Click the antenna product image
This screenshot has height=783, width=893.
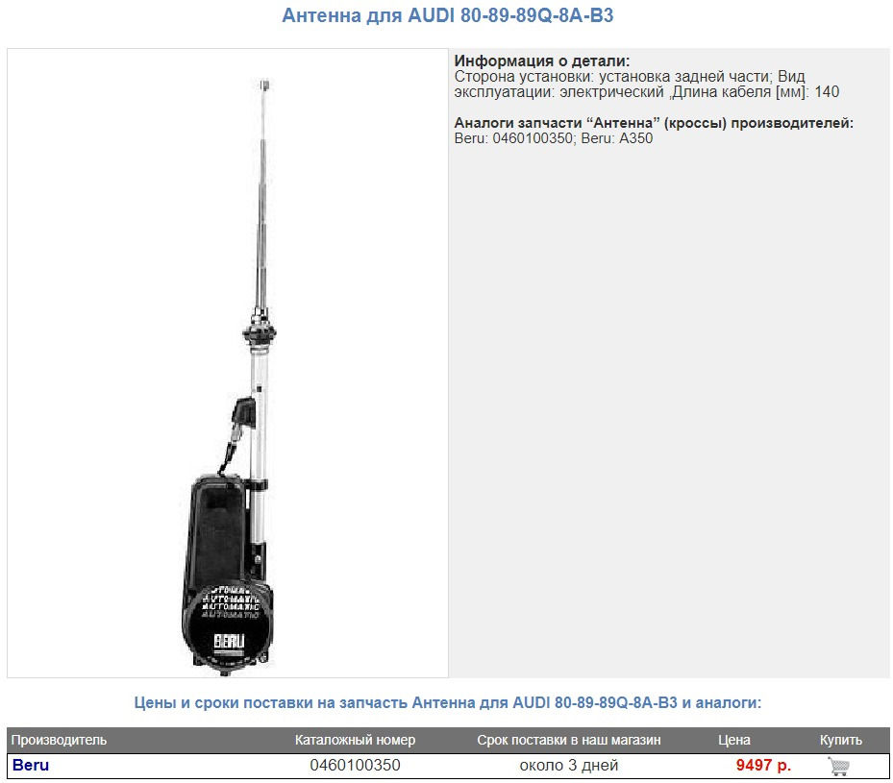tap(228, 363)
